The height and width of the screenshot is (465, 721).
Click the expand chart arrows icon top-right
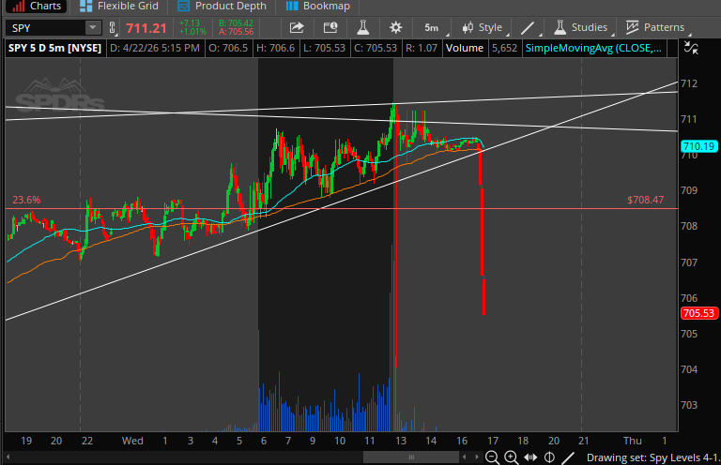coord(691,47)
